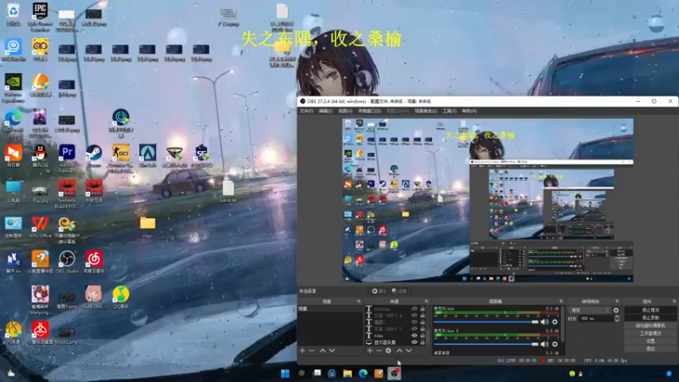
Task: Toggle visibility of time source
Action: (x=414, y=335)
